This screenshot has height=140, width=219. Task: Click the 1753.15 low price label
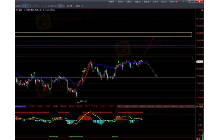pos(83,101)
